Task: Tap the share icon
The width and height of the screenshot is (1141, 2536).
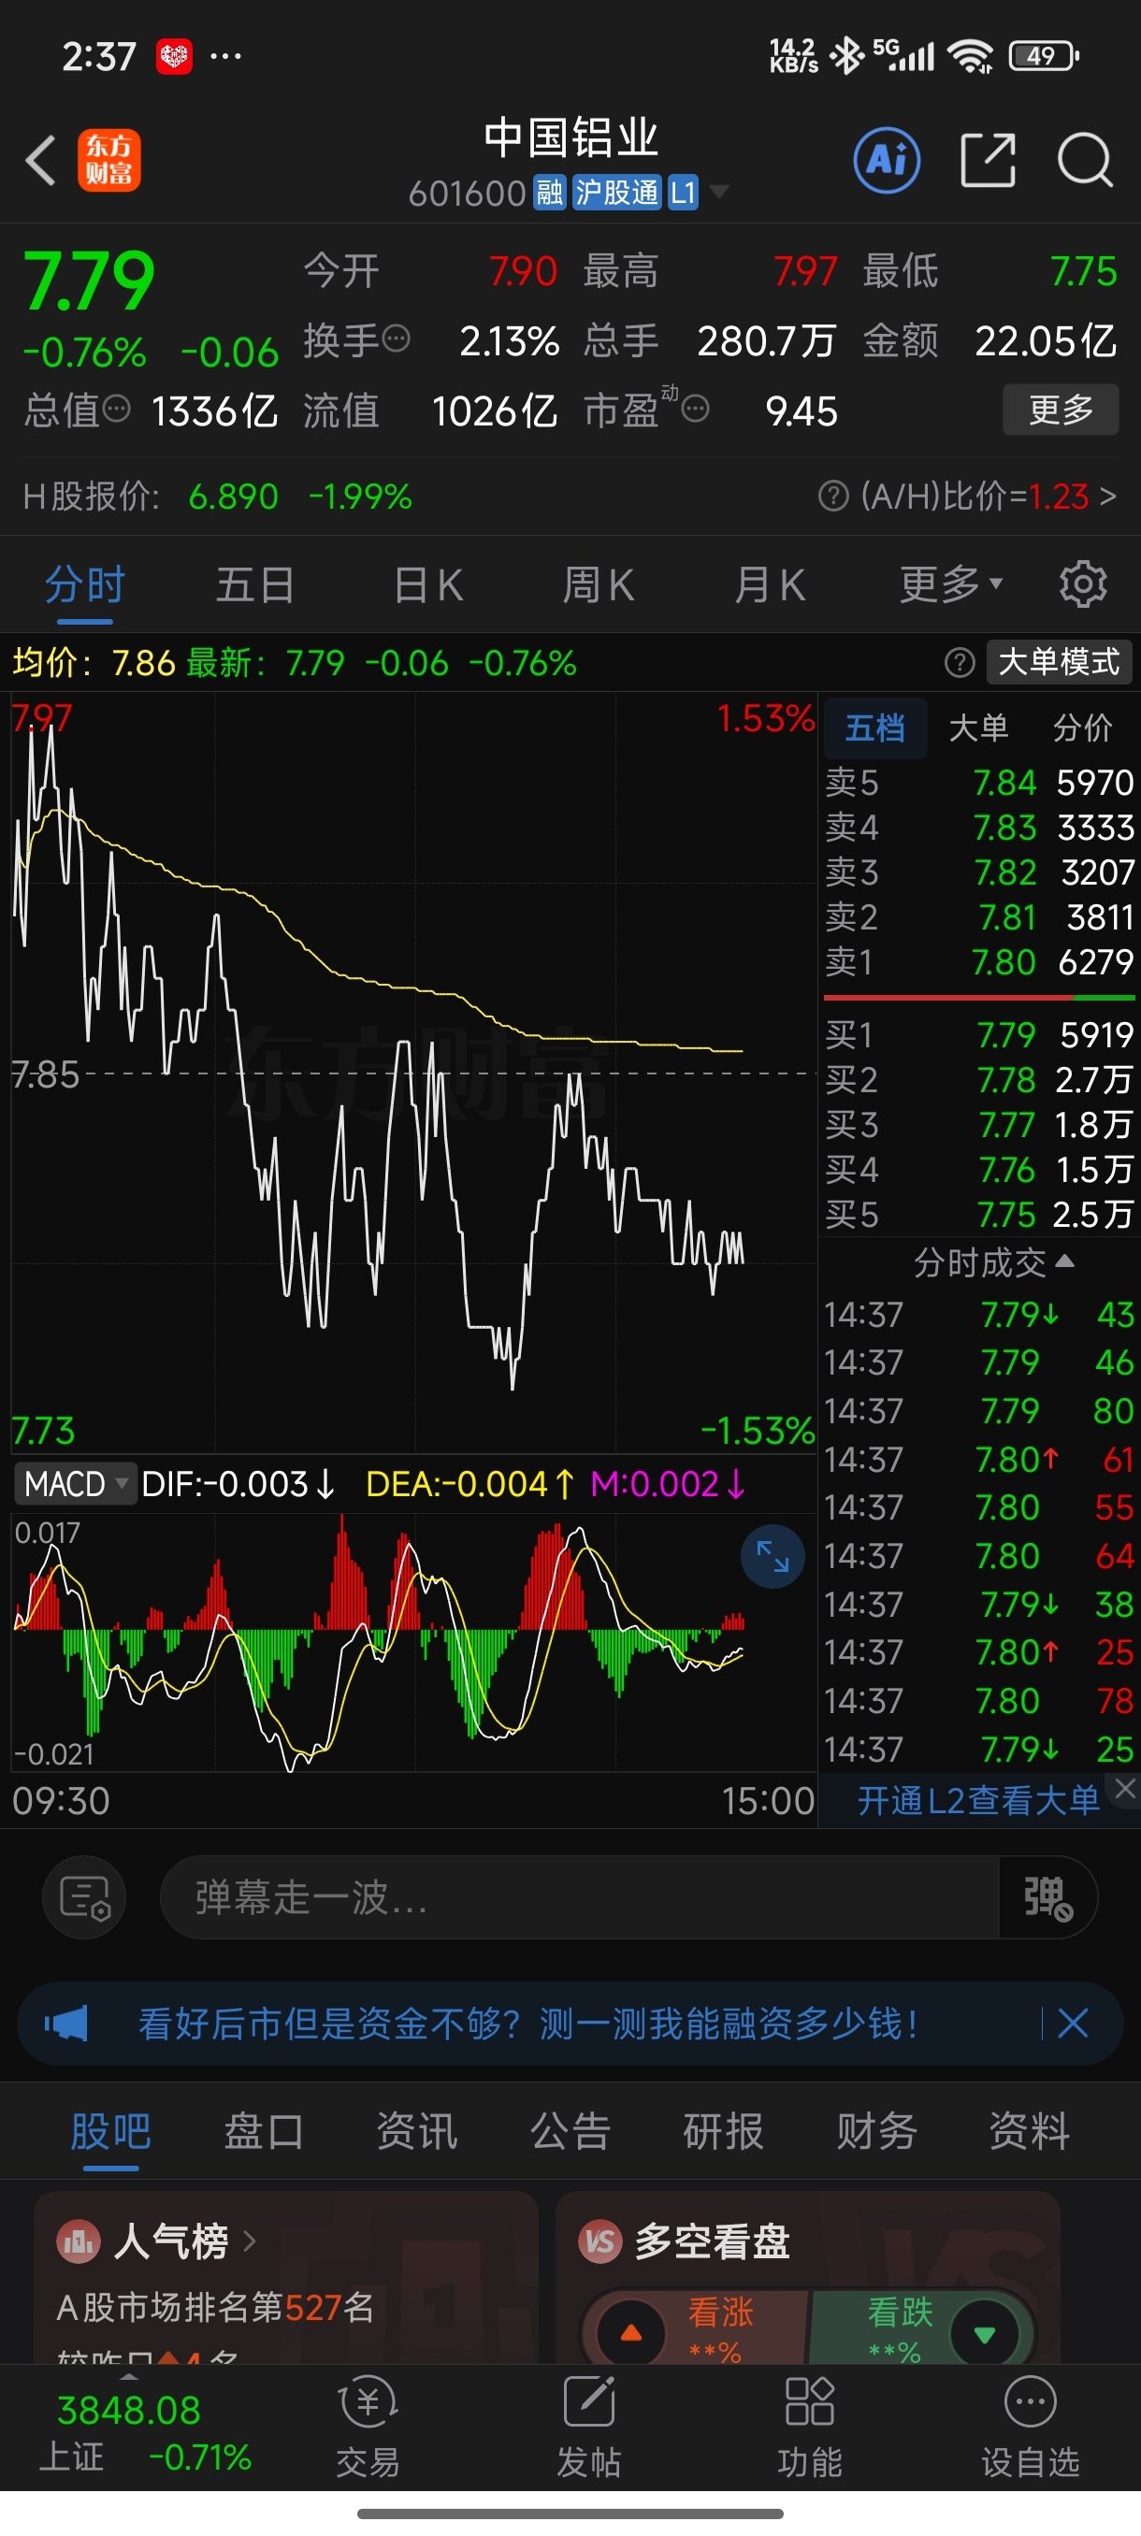Action: click(x=988, y=160)
